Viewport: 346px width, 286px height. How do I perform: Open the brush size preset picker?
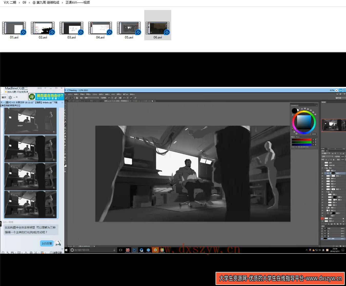(72, 98)
